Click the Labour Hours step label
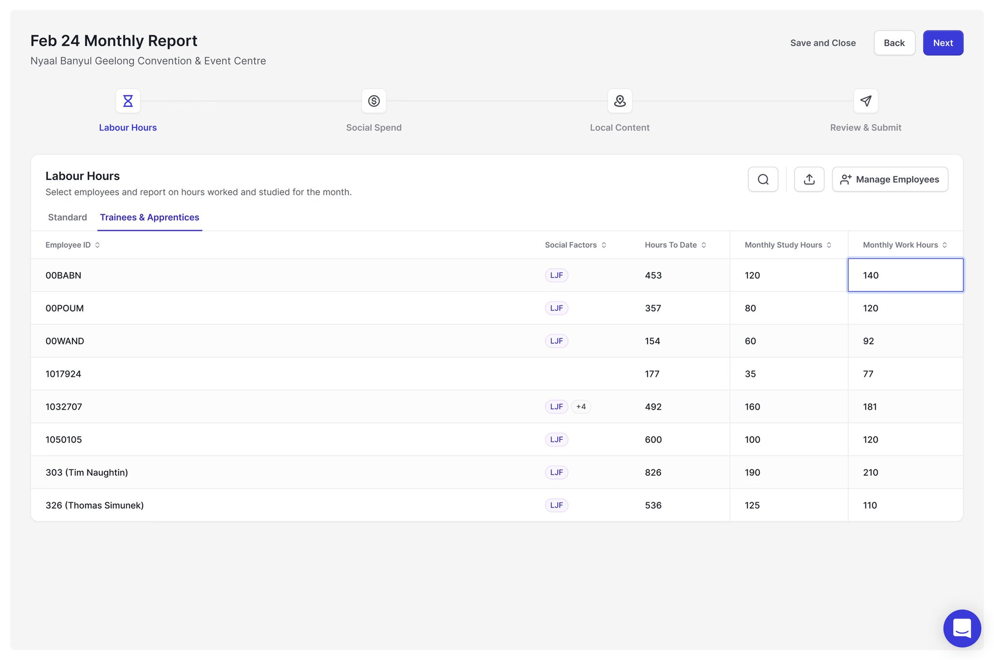The width and height of the screenshot is (994, 660). (128, 127)
